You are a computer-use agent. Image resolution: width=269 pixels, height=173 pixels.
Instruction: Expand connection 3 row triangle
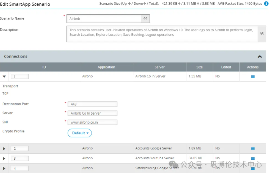coord(4,158)
